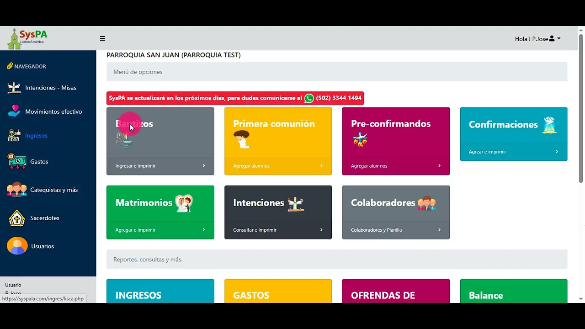Click the INGRESOS report card

click(x=160, y=291)
